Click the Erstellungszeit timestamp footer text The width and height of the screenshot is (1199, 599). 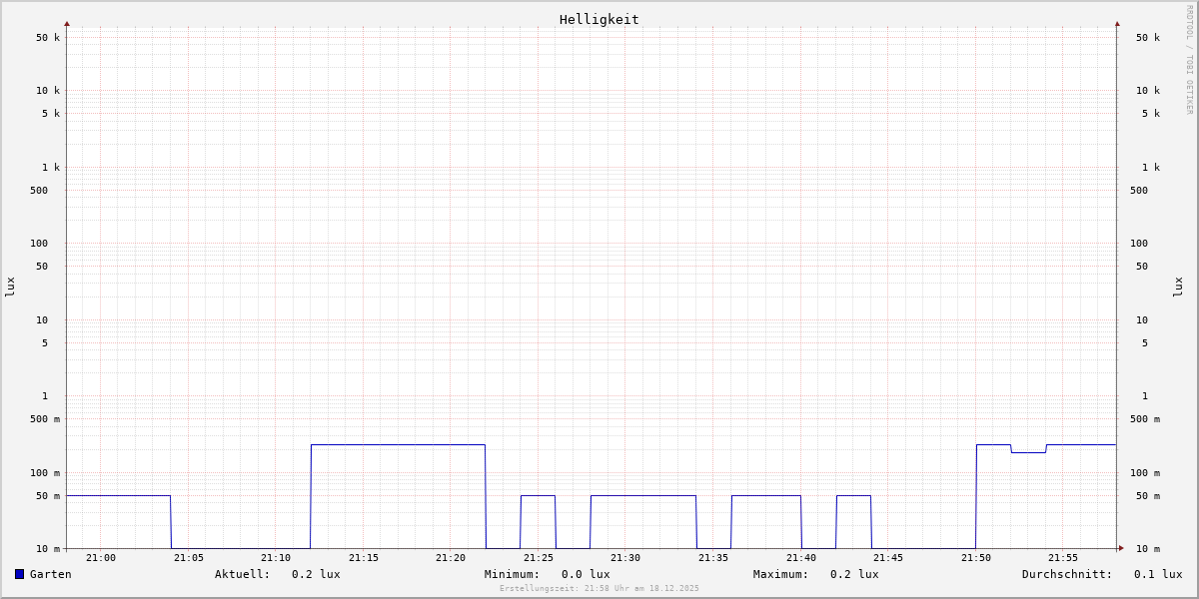pyautogui.click(x=599, y=589)
